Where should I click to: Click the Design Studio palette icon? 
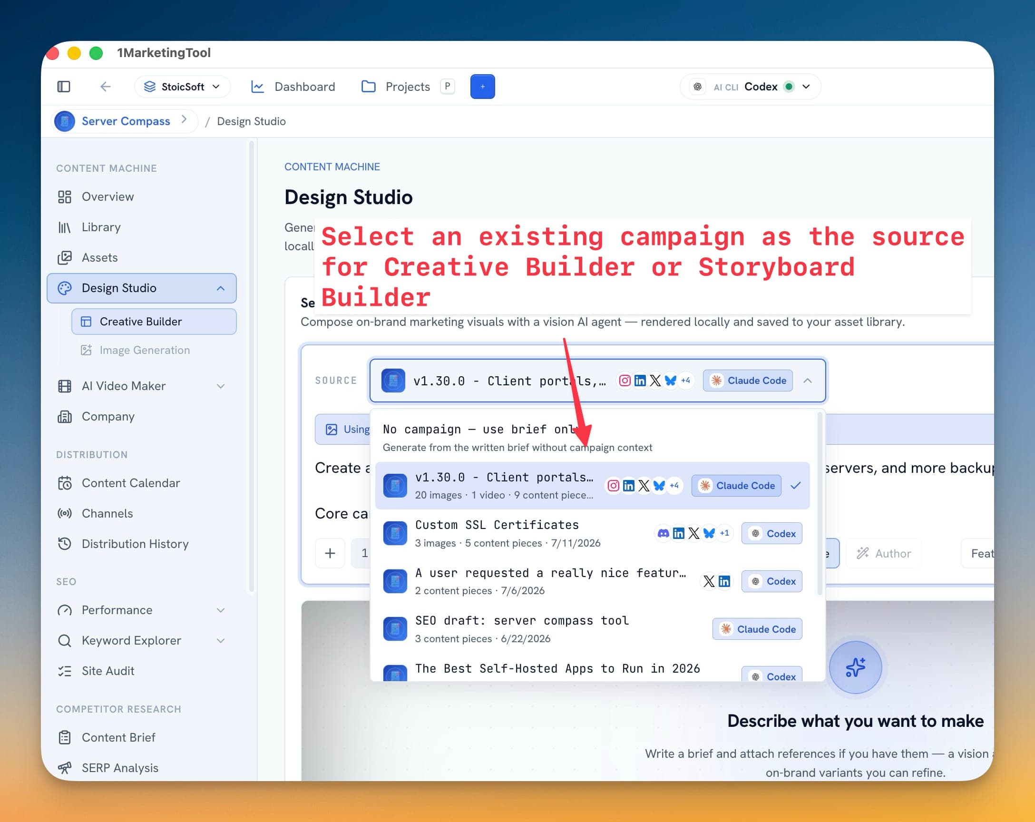click(x=65, y=288)
